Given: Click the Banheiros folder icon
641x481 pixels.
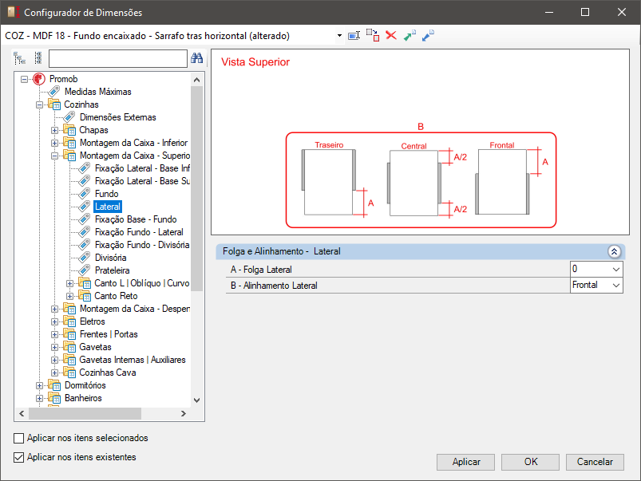Looking at the screenshot, I should [x=54, y=397].
